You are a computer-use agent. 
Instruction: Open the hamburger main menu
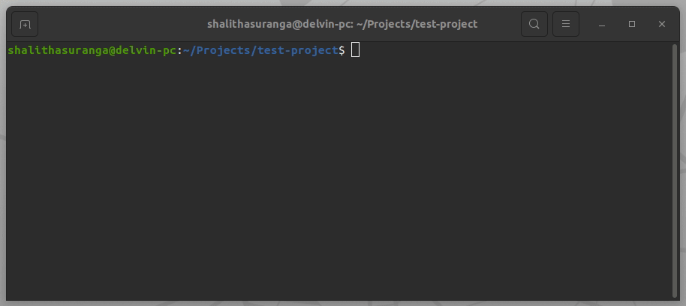pyautogui.click(x=566, y=24)
